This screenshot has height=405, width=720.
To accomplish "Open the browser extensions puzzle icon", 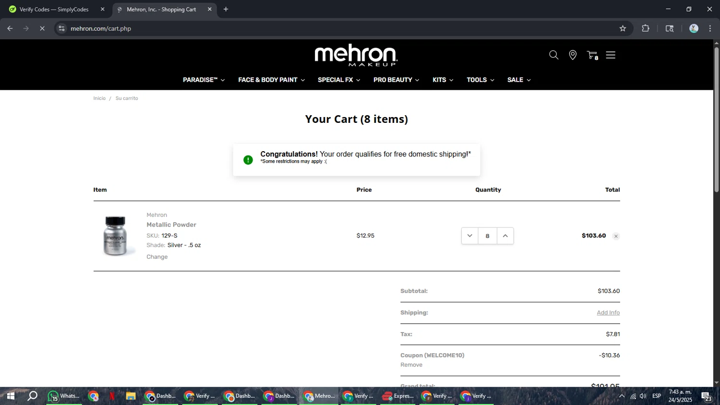I will coord(646,28).
